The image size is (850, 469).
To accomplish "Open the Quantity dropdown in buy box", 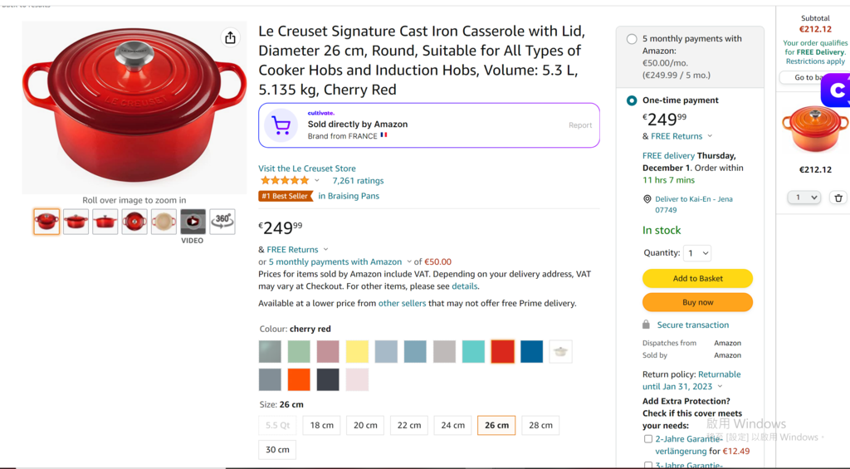I will click(697, 253).
